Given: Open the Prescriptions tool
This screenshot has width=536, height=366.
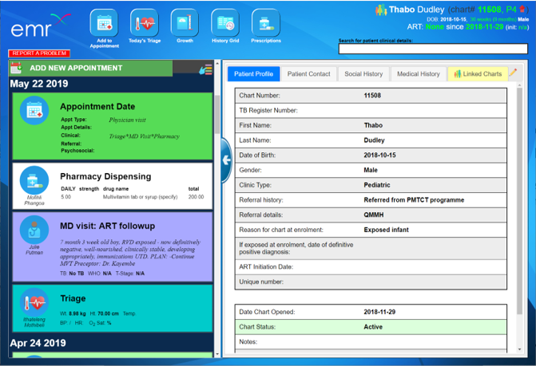Looking at the screenshot, I should (x=265, y=24).
